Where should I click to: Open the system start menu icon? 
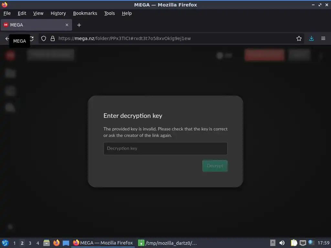(5, 243)
